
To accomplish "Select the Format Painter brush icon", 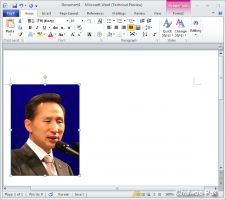I will coord(20,34).
